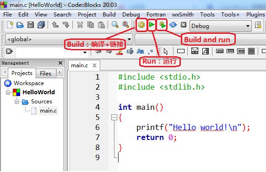Open the Plugins menu
This screenshot has width=266, height=172.
pyautogui.click(x=255, y=15)
